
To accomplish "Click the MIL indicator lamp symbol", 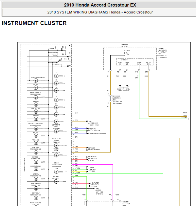I will pyautogui.click(x=36, y=136).
